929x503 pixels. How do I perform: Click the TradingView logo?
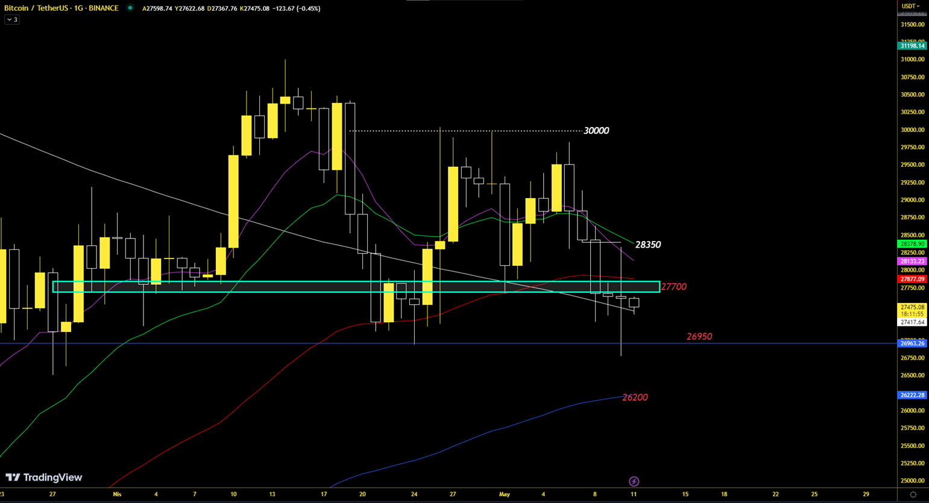tap(44, 478)
